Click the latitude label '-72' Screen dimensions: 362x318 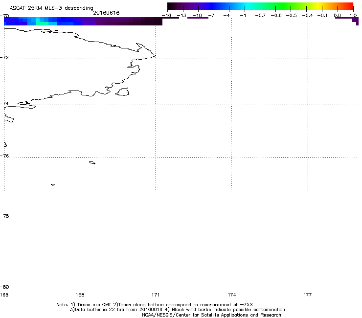coord(4,57)
